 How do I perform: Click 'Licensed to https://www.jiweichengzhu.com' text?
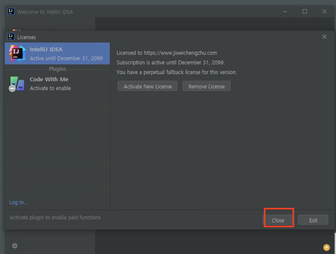tap(167, 53)
